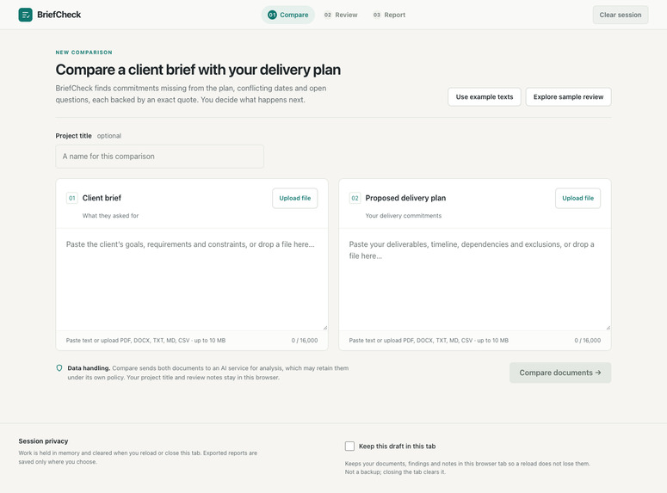Click the 01 step badge in Compare tab

(272, 15)
